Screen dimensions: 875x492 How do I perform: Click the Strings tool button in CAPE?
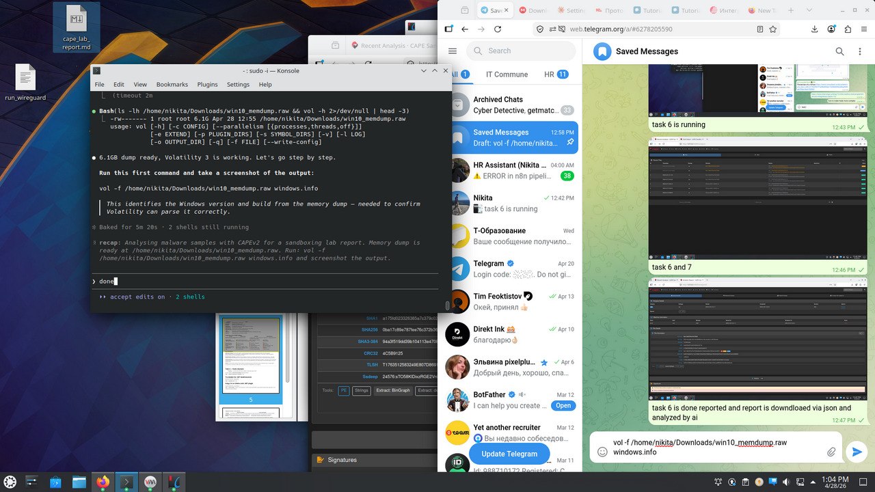tap(362, 391)
